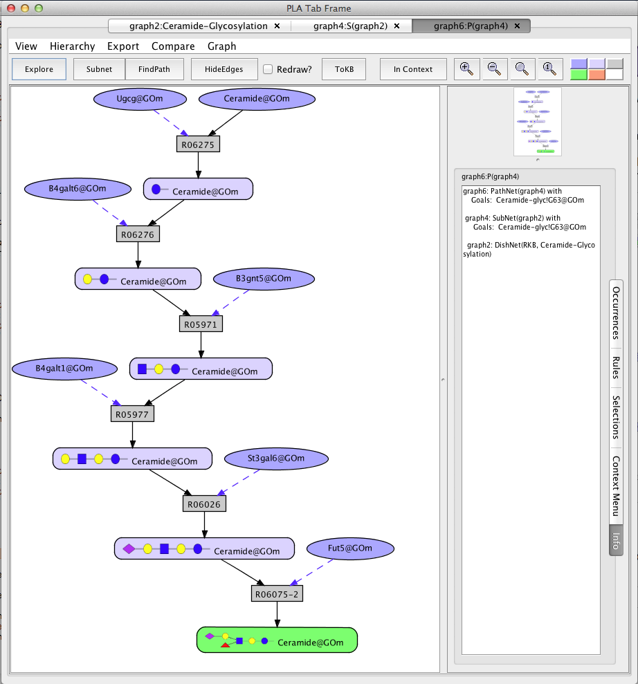Image resolution: width=638 pixels, height=684 pixels.
Task: Switch to graph2:Ceramide-Glycosylation tab
Action: pos(199,26)
